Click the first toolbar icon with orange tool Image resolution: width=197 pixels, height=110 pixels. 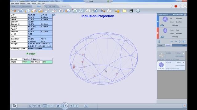[x=13, y=11]
